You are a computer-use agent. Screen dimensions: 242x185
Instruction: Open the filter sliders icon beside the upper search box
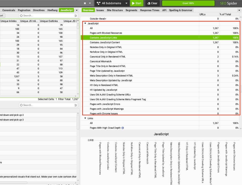point(76,16)
